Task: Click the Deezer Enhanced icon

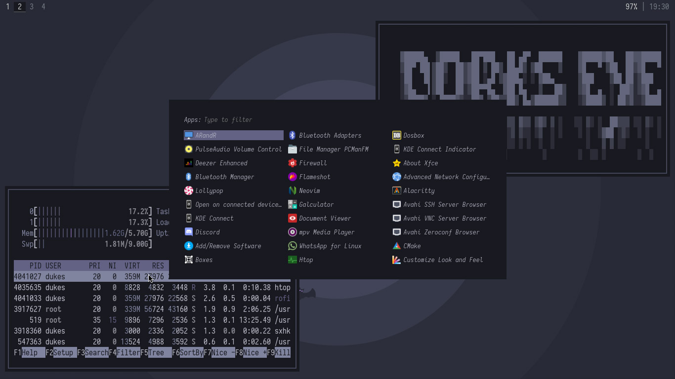Action: point(188,163)
